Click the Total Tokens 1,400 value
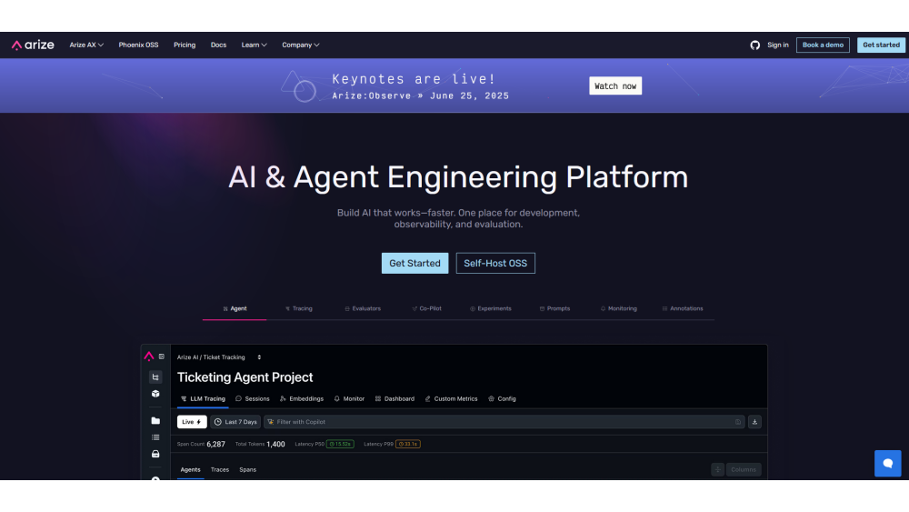 (x=276, y=444)
